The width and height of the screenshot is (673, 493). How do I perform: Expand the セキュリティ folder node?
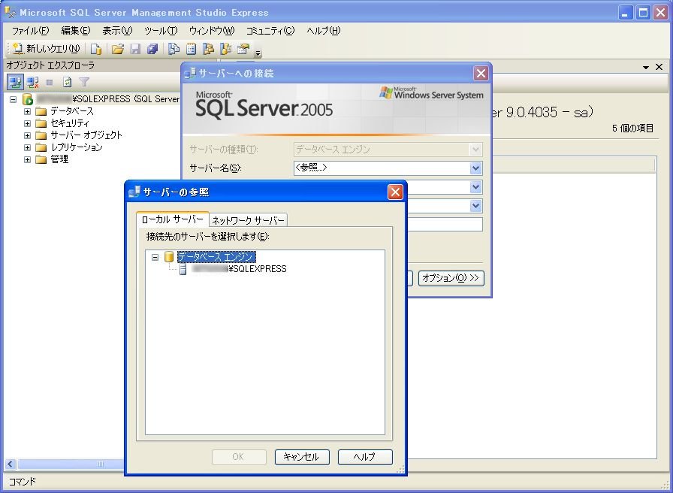click(x=28, y=123)
